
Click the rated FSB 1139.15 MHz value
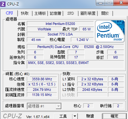click(42, 95)
